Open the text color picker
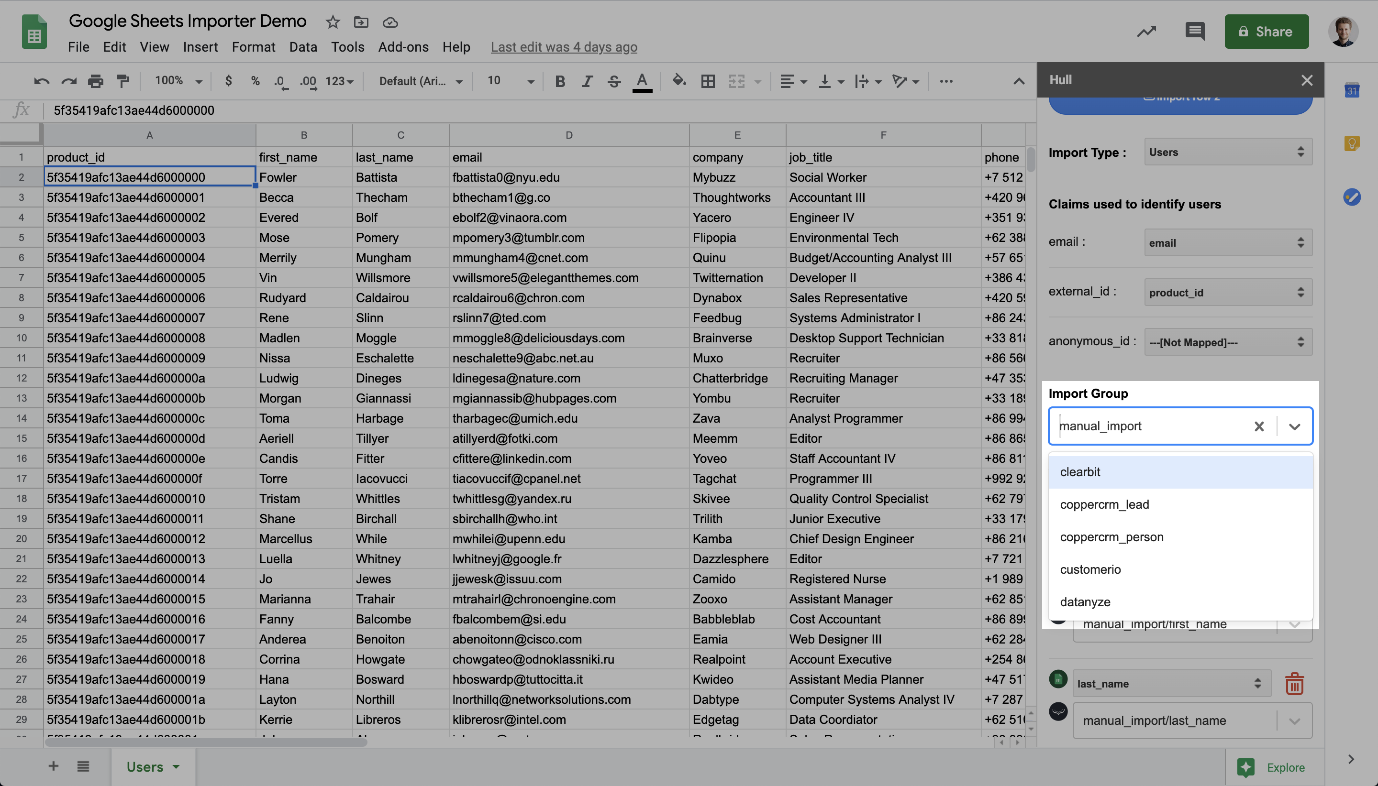Viewport: 1378px width, 786px height. coord(642,81)
